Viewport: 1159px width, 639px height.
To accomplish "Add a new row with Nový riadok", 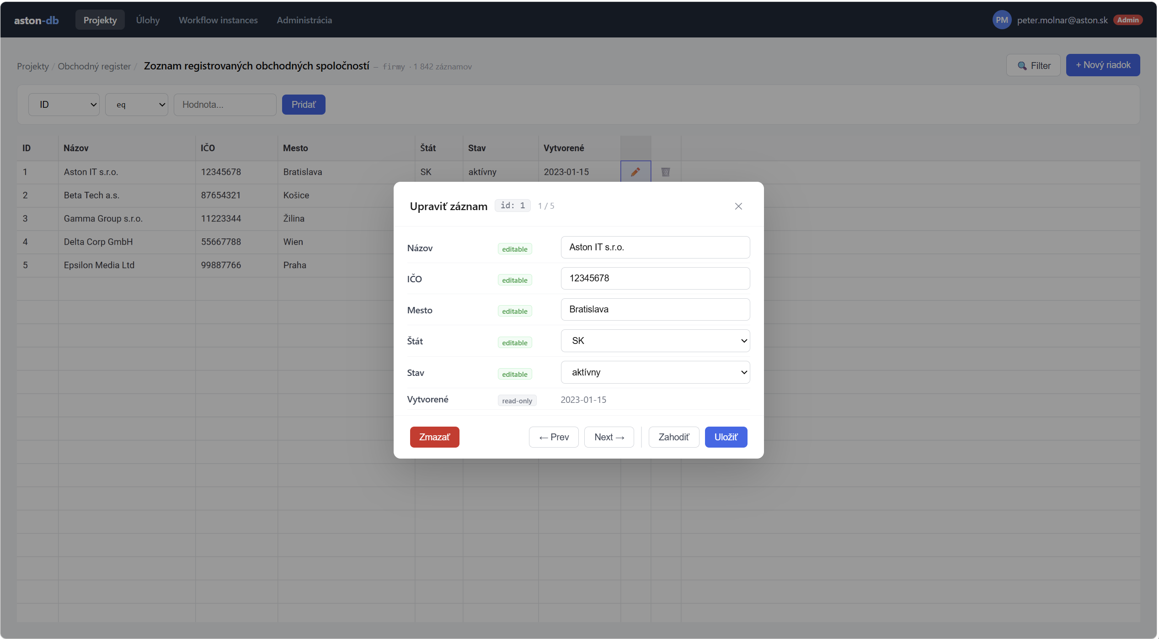I will tap(1103, 65).
